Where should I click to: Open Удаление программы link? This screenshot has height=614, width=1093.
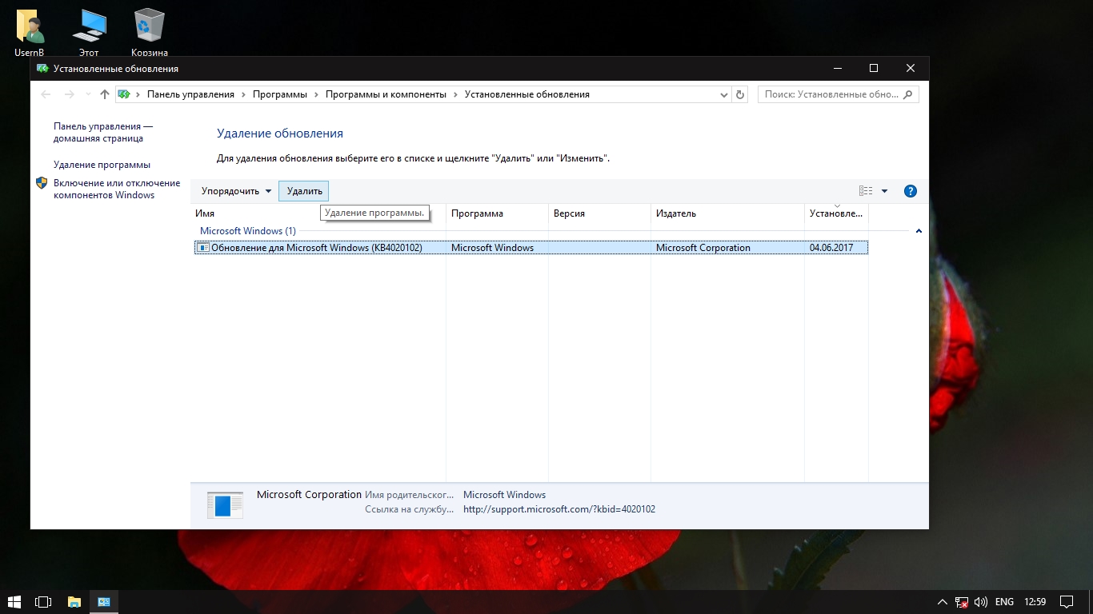tap(102, 165)
